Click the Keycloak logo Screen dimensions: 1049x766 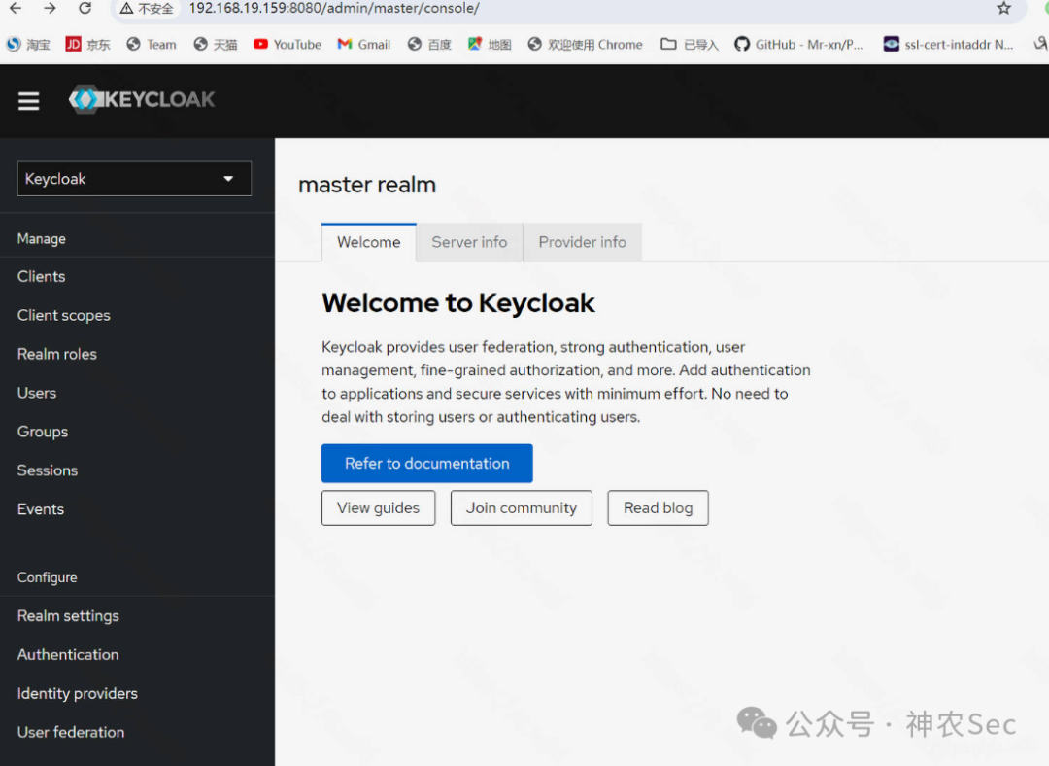142,100
